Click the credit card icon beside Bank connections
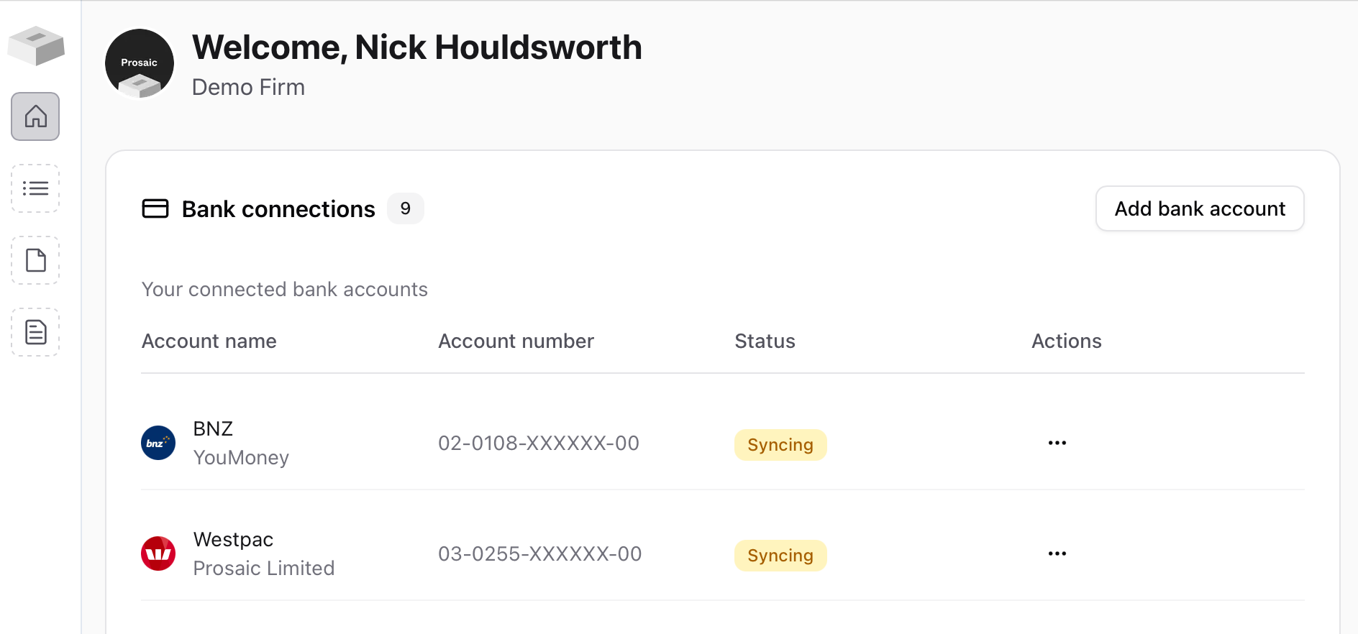 click(155, 208)
